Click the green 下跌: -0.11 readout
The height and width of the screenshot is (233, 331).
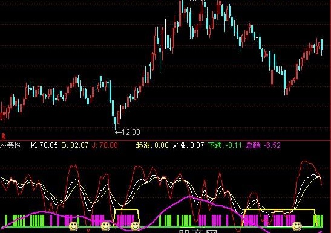[x=224, y=145]
